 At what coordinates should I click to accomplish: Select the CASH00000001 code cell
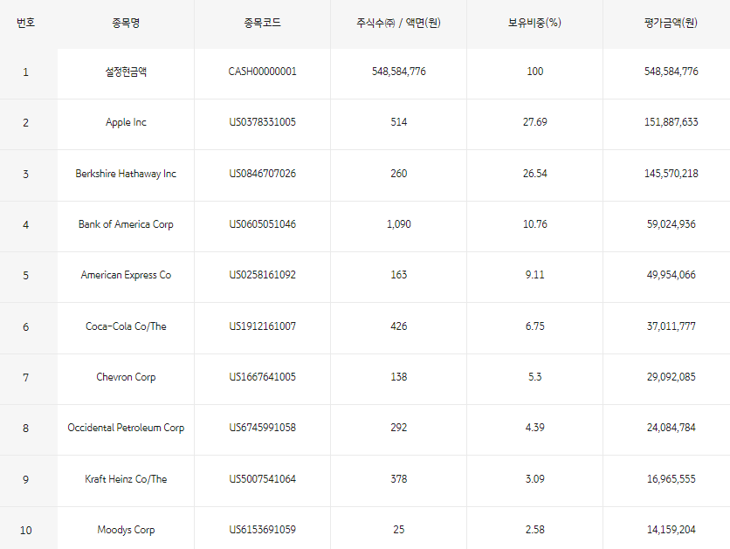click(x=262, y=72)
